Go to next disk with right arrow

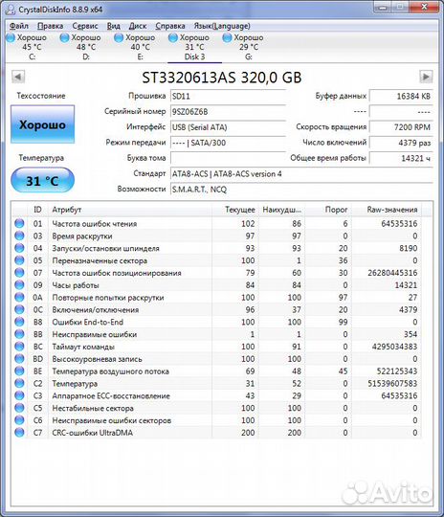point(426,78)
